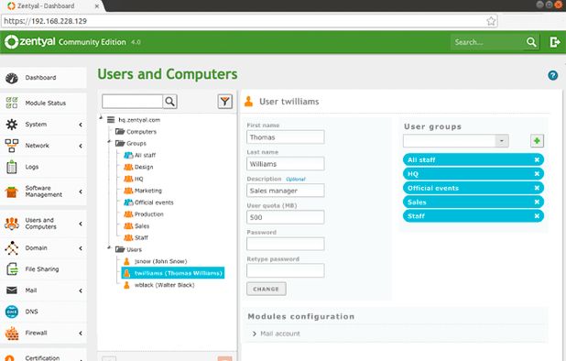This screenshot has height=361, width=566.
Task: Click the Module Status checklist icon
Action: pyautogui.click(x=12, y=103)
